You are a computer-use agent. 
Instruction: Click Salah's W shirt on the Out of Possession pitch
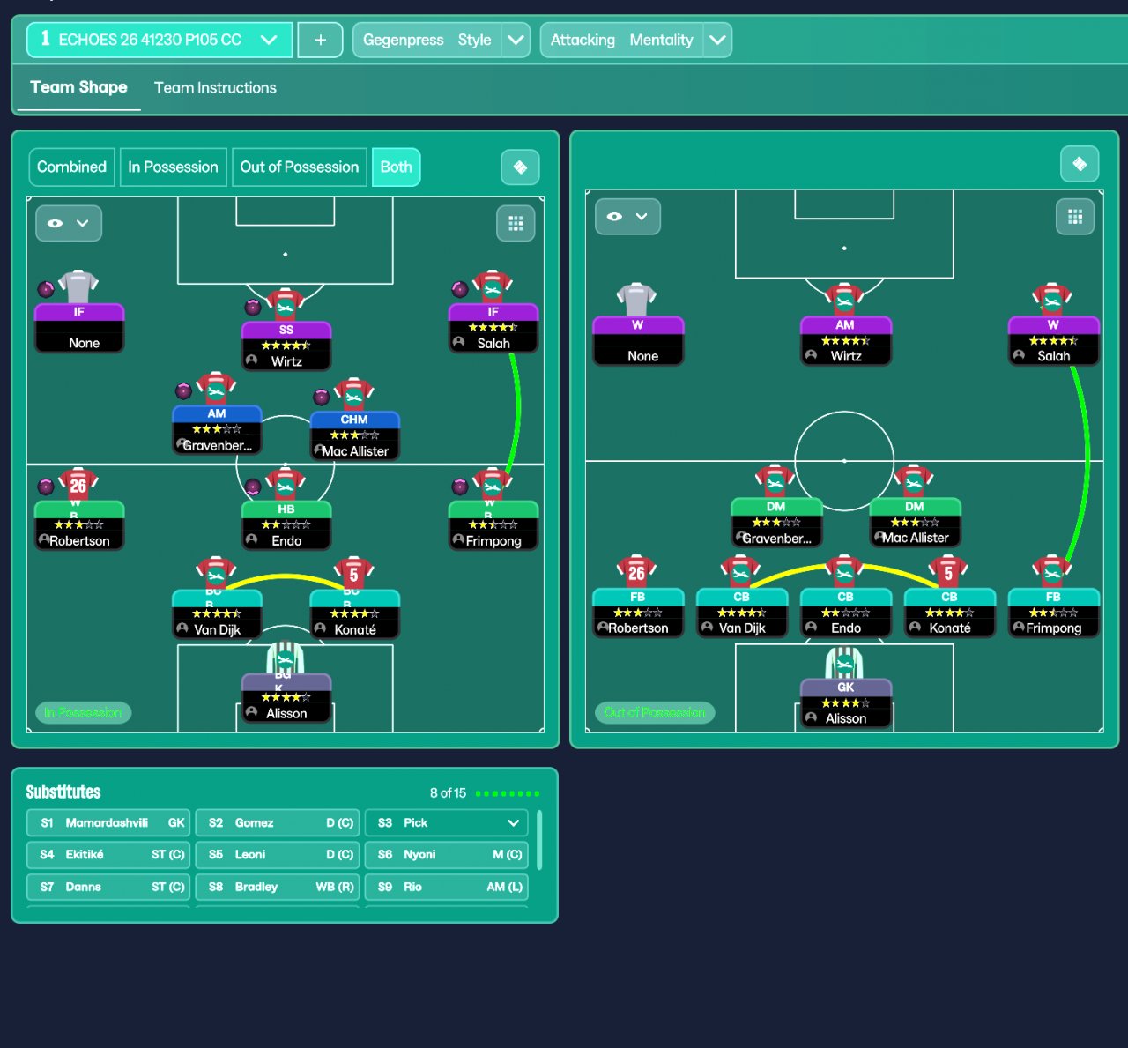[x=1052, y=300]
